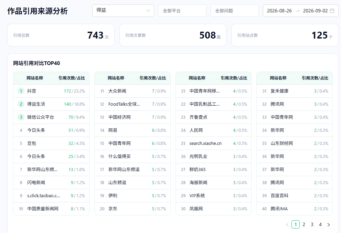341x233 pixels.
Task: Open the 得益 brand dropdown
Action: click(x=123, y=11)
